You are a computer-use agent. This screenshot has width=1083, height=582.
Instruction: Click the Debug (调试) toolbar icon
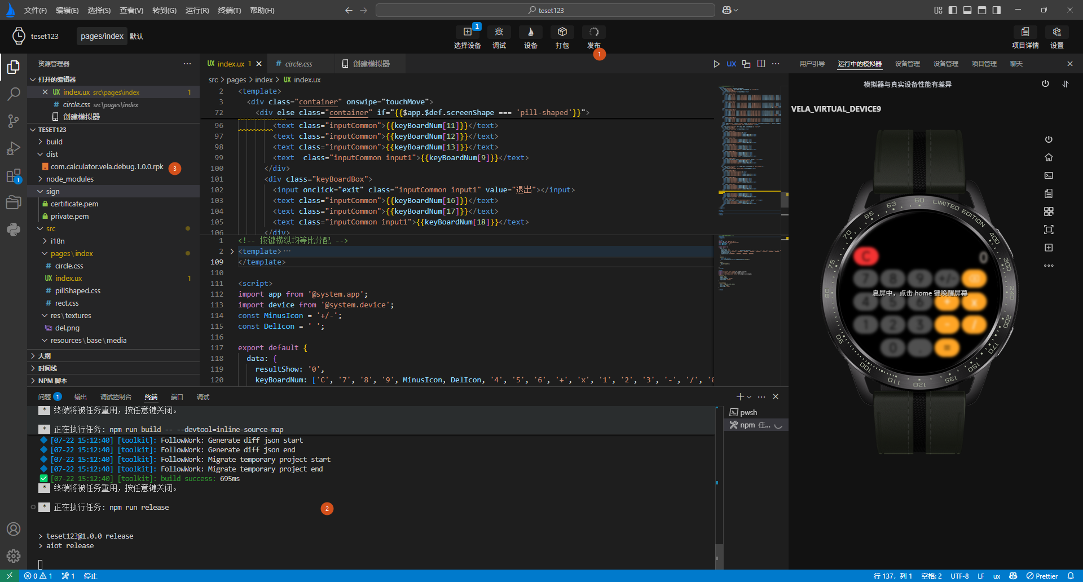pyautogui.click(x=499, y=33)
